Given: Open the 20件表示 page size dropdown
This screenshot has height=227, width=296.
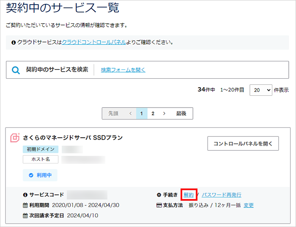Looking at the screenshot, I should (x=260, y=90).
